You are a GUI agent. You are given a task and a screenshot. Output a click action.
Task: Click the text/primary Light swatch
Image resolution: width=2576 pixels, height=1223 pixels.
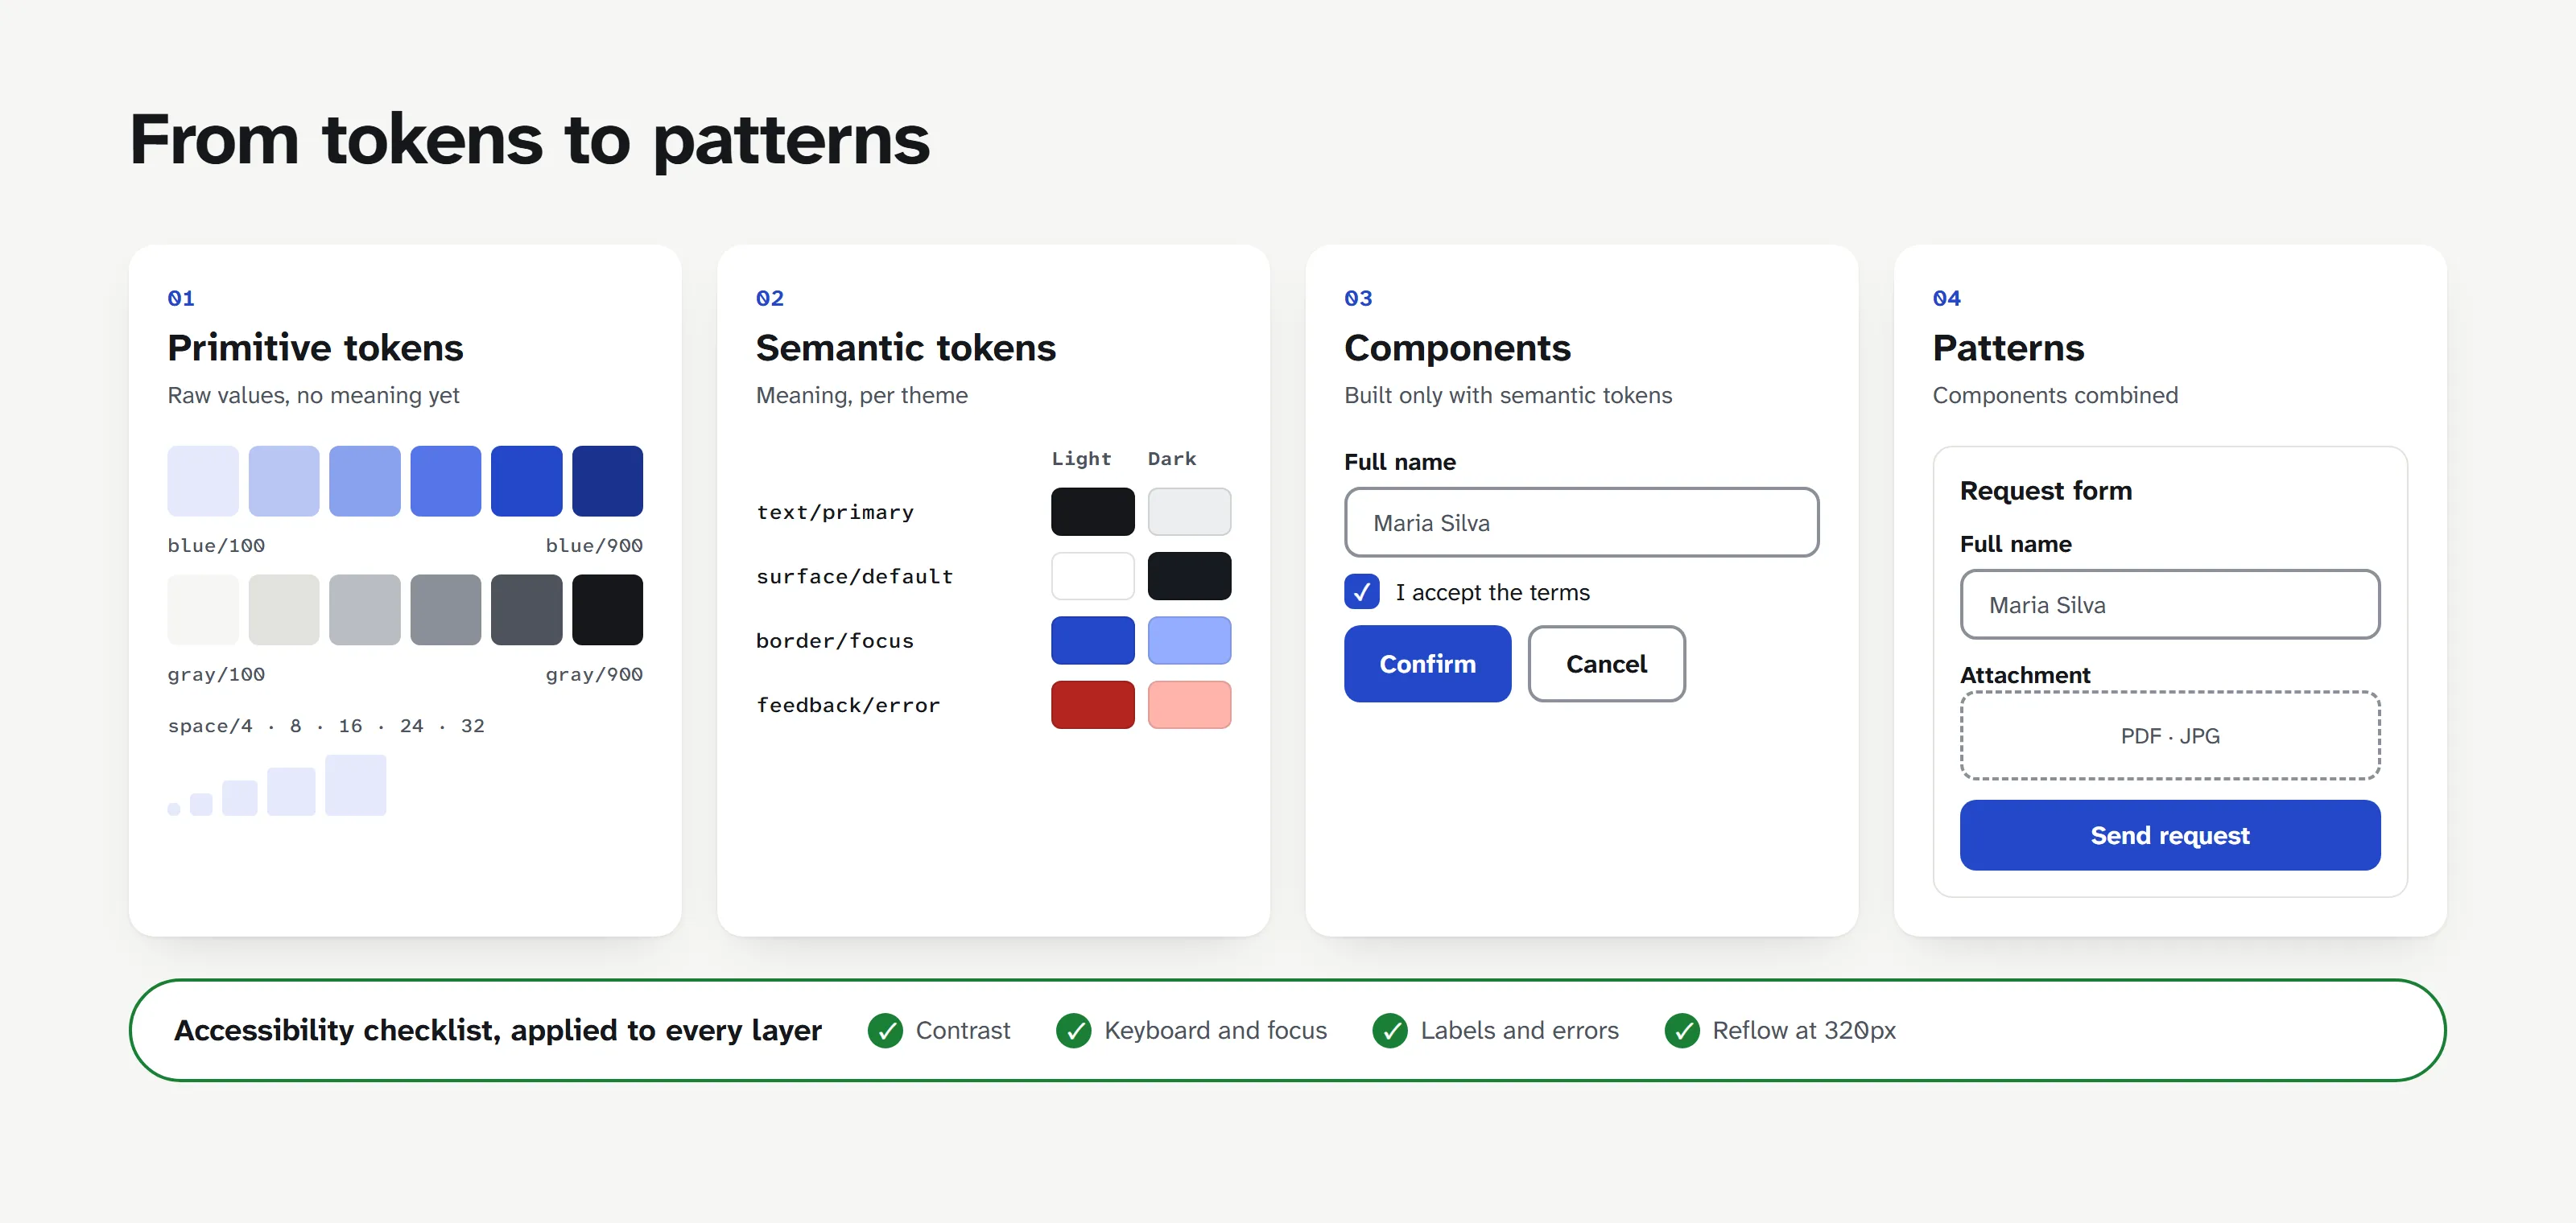(x=1092, y=512)
